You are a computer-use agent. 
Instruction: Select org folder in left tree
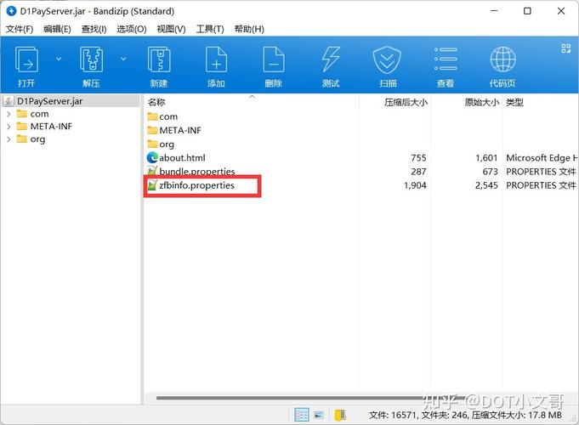tap(37, 139)
